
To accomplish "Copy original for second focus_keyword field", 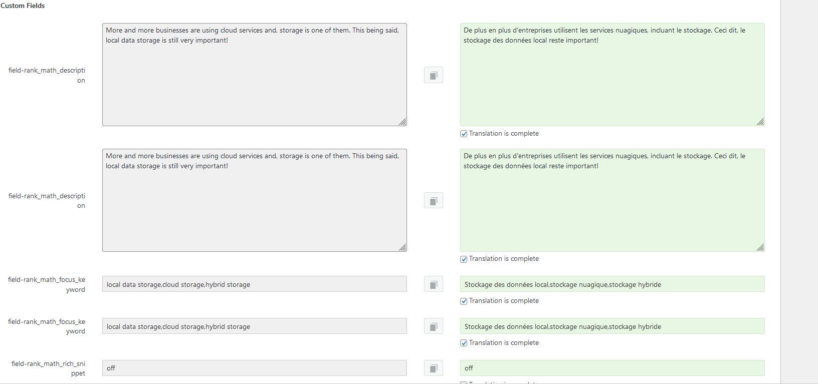I will tap(433, 326).
